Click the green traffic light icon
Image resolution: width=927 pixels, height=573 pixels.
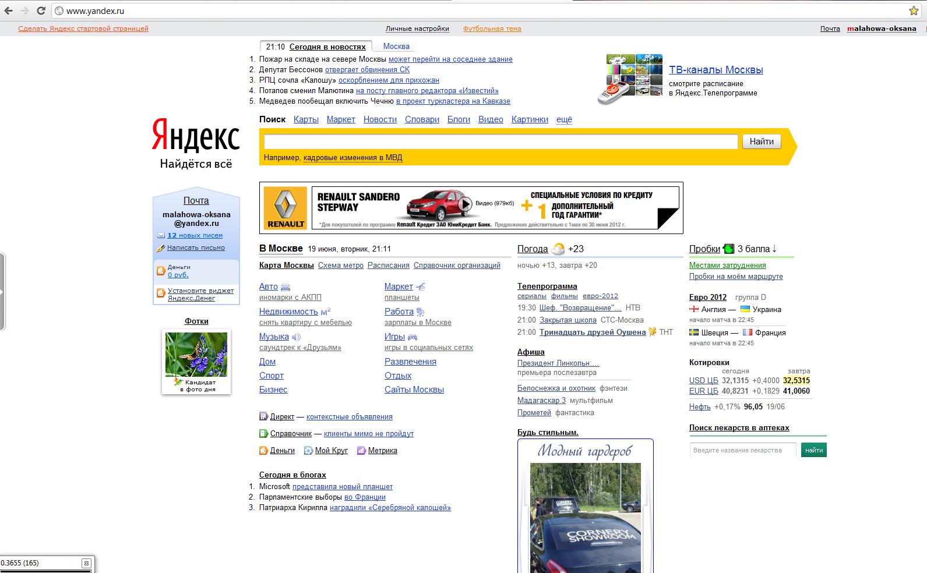729,249
